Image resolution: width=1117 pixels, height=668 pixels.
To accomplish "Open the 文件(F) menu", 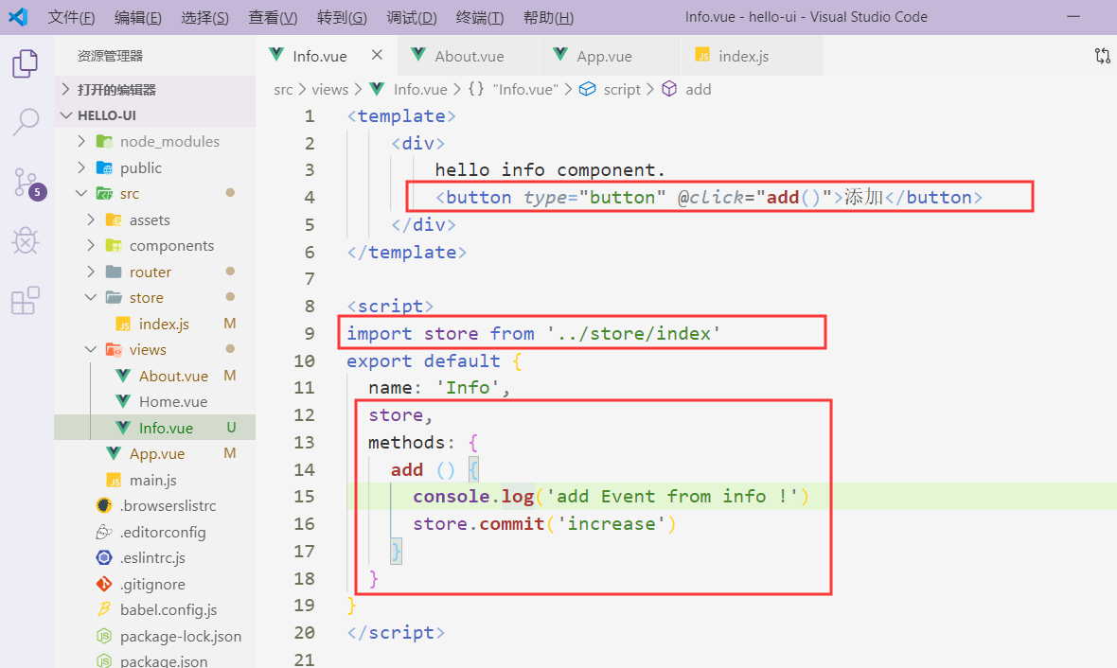I will click(71, 17).
